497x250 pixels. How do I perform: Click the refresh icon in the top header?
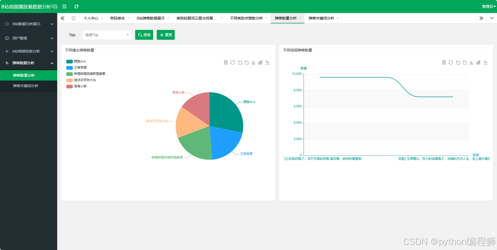[77, 6]
